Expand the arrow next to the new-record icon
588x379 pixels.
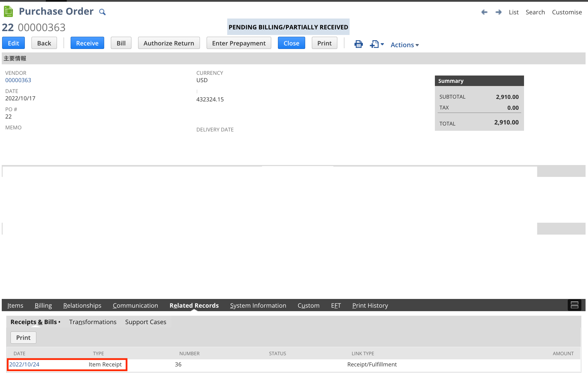(382, 45)
